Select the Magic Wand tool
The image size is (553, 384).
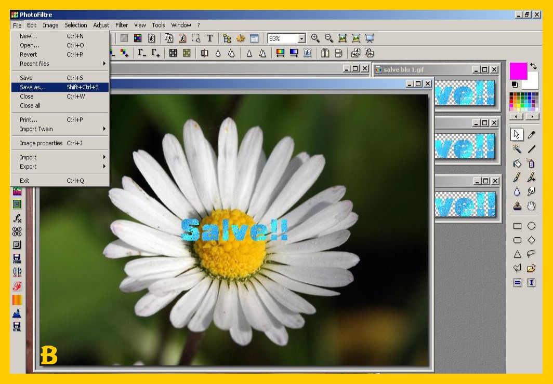click(517, 149)
